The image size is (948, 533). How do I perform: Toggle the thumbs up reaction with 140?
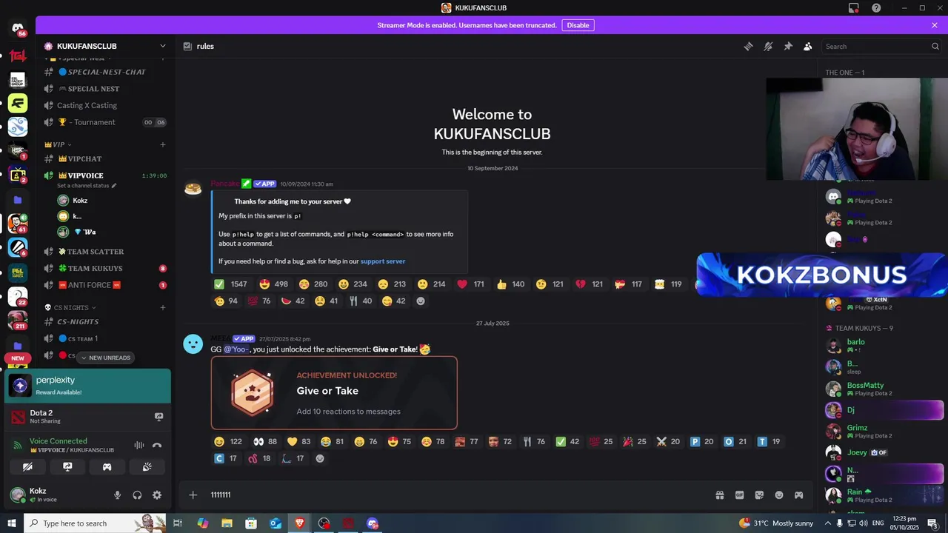(x=510, y=284)
